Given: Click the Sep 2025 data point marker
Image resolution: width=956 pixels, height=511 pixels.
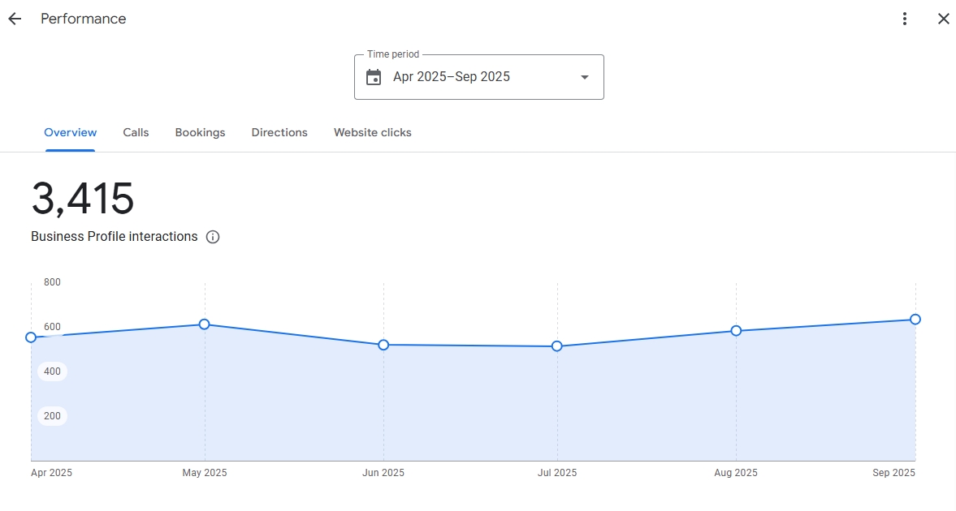Looking at the screenshot, I should point(915,320).
